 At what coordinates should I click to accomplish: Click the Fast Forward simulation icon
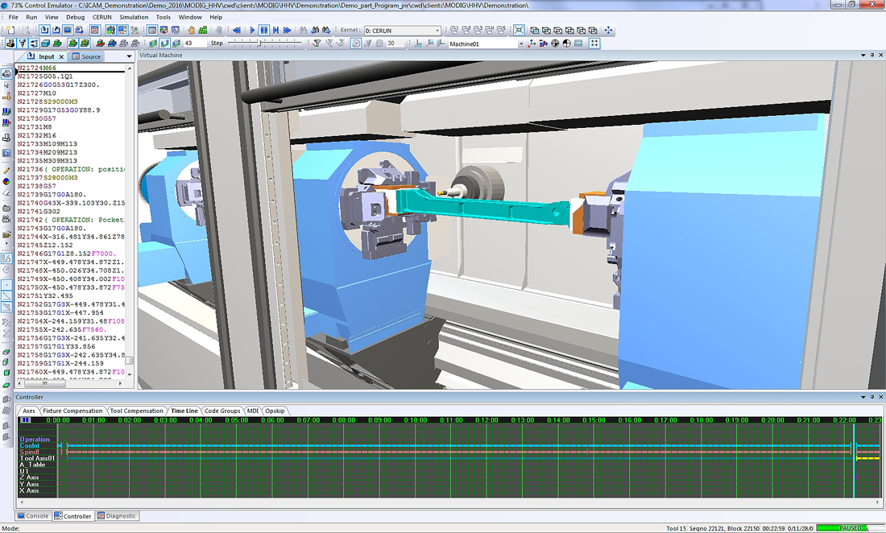pyautogui.click(x=287, y=31)
